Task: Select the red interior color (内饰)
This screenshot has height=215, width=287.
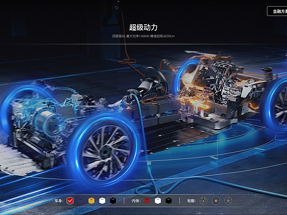Action: (147, 201)
